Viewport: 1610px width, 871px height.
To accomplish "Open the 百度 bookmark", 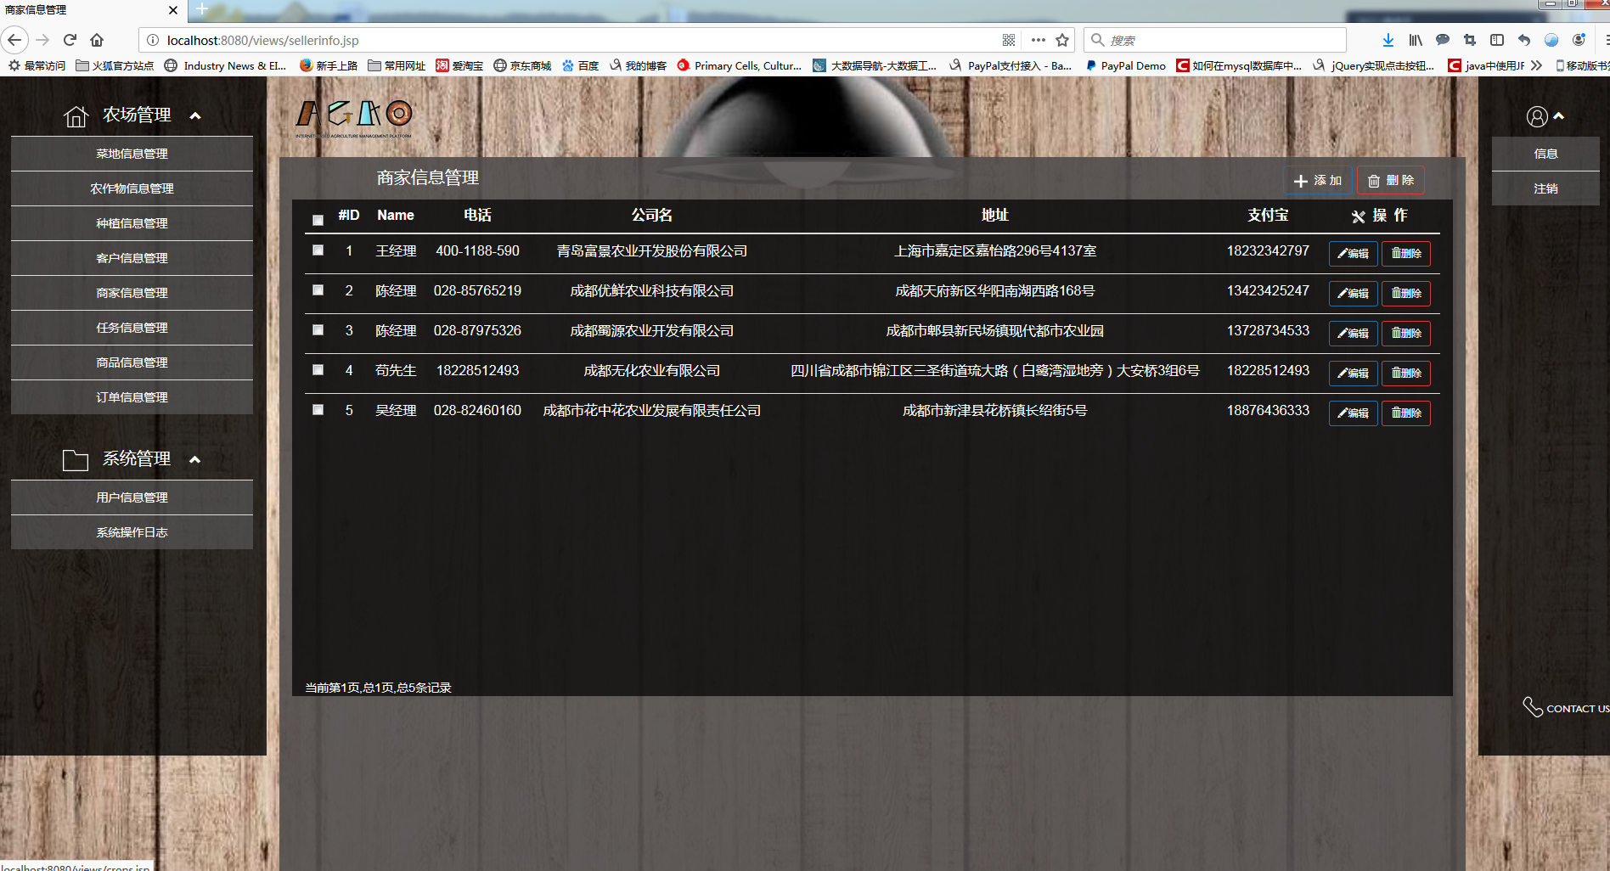I will (x=580, y=65).
